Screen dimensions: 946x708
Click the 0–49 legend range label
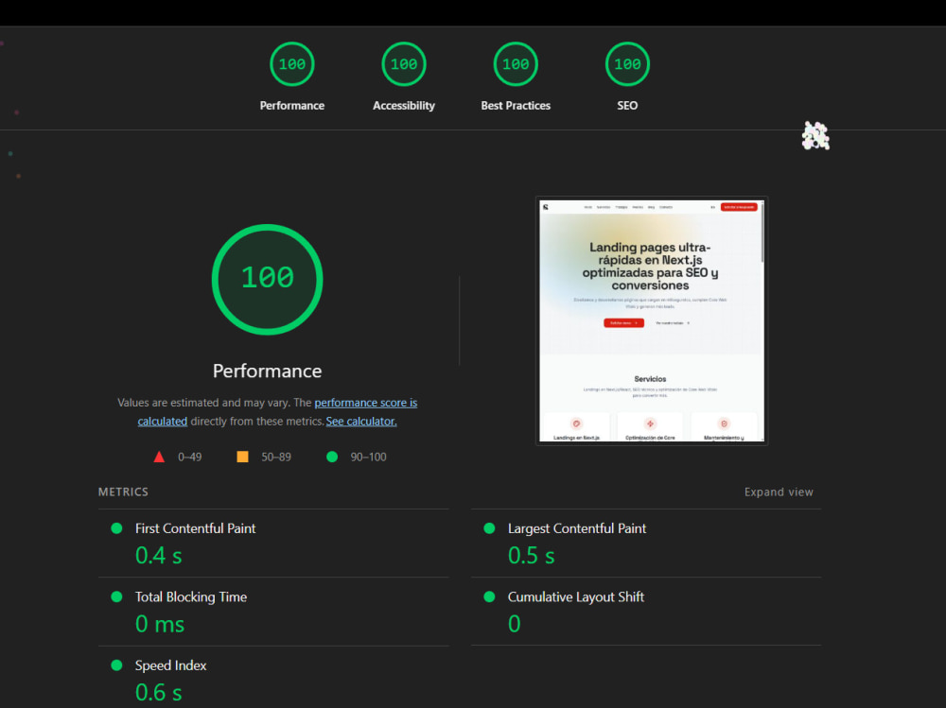pyautogui.click(x=189, y=458)
